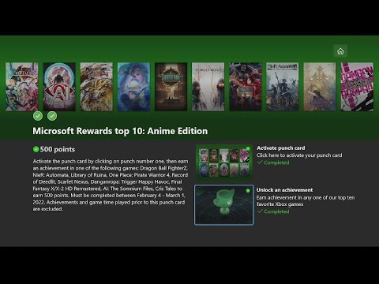The image size is (379, 284).
Task: Open the Activate punch card thumbnail
Action: tap(224, 163)
